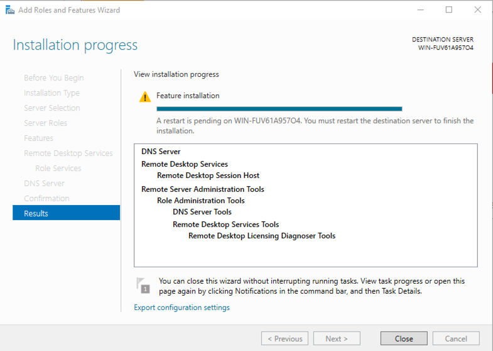Minimize the wizard window

click(421, 10)
